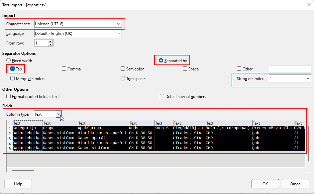Tick the Space separator checkbox
Screen dimensions: 314x194
point(185,69)
